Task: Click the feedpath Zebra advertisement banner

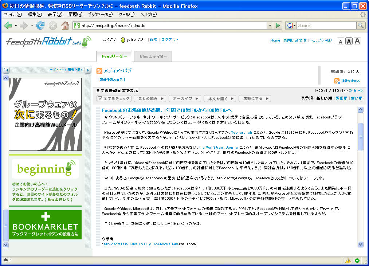Action: coord(45,114)
